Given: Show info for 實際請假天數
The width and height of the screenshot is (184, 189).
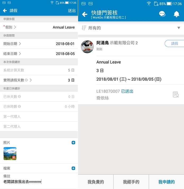Looking at the screenshot, I should (x=26, y=80).
